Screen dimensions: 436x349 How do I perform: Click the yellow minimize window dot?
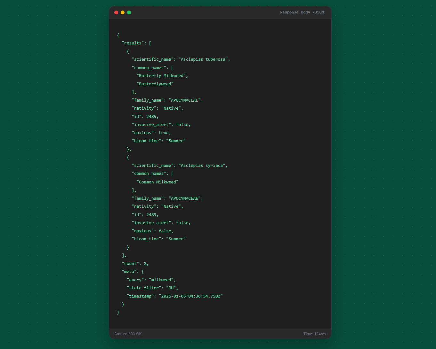click(x=123, y=12)
